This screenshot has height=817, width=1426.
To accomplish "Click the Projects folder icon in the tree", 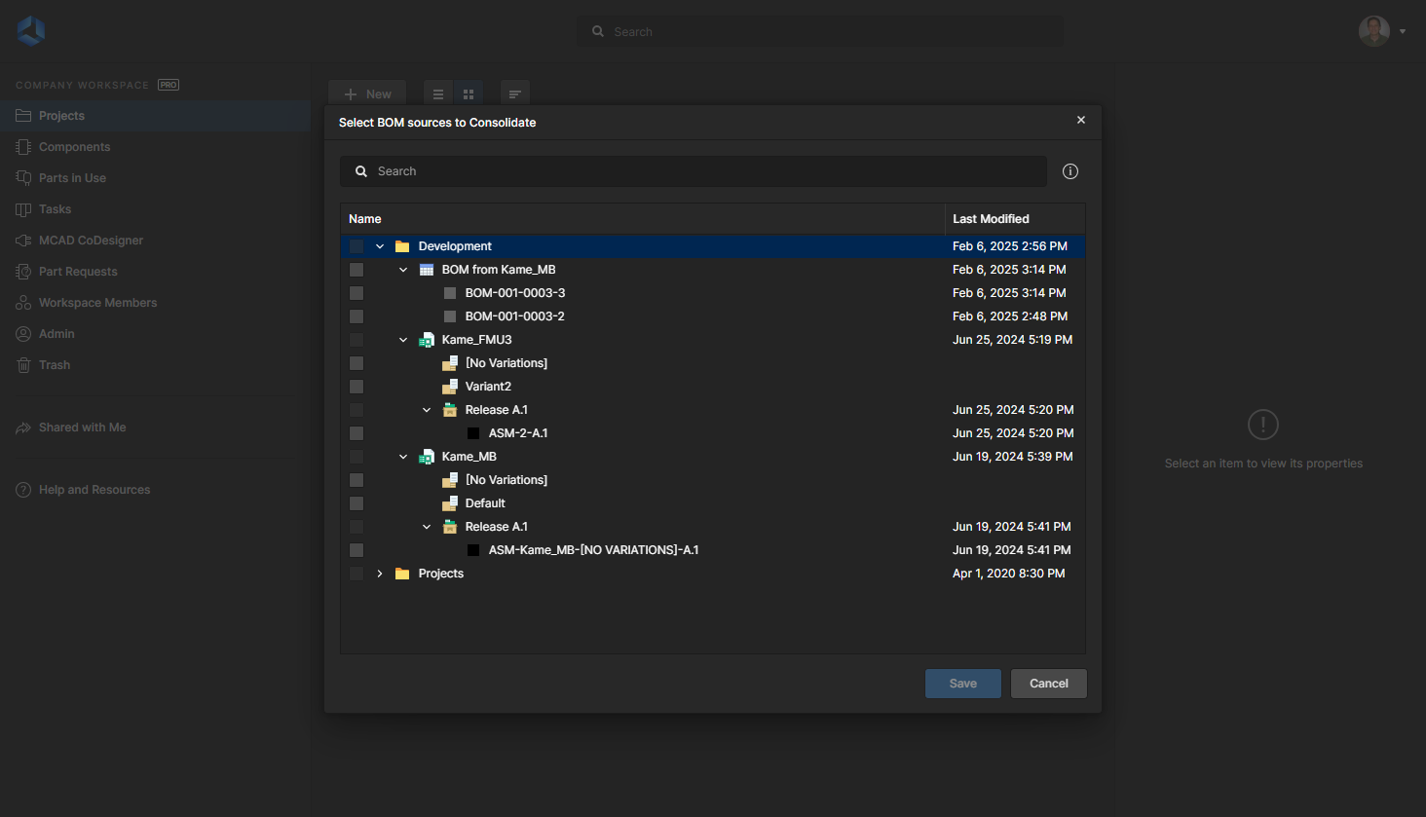I will pyautogui.click(x=402, y=574).
